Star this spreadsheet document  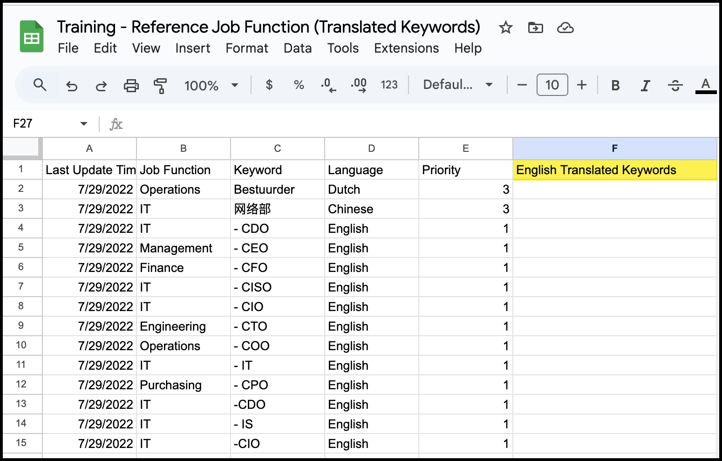click(x=505, y=28)
